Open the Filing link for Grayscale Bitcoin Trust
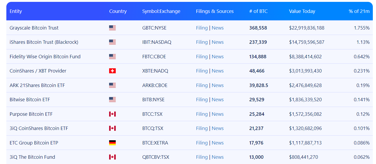 pos(202,28)
